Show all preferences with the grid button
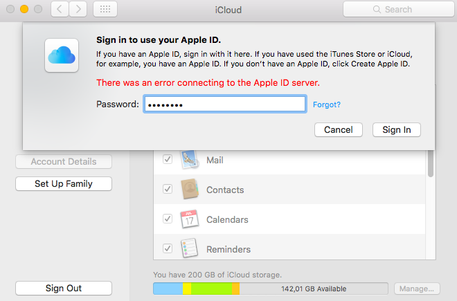Viewport: 457px width, 301px height. click(x=105, y=9)
